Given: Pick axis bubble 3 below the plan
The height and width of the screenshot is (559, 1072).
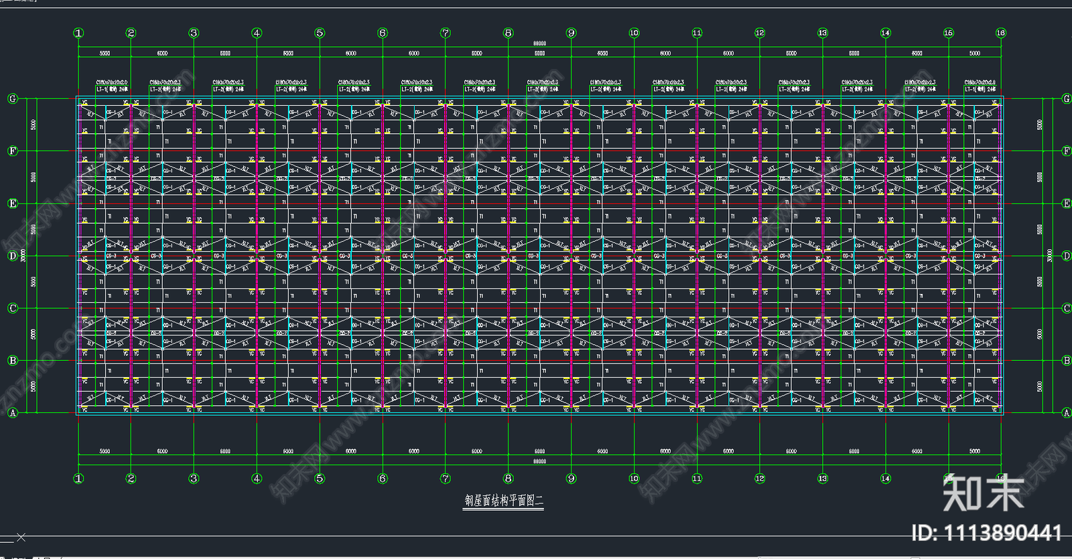Looking at the screenshot, I should (194, 479).
